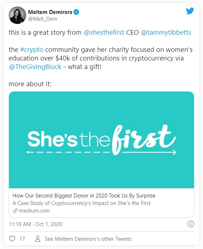Follow the #crypto hashtag link
Image resolution: width=203 pixels, height=249 pixels.
coord(32,50)
